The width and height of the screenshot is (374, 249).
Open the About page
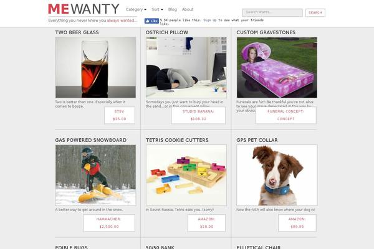tap(188, 9)
